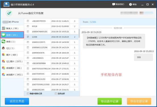This screenshot has height=107, width=157.
Task: Tick the 选择全部 select-all checkbox
Action: point(56,93)
